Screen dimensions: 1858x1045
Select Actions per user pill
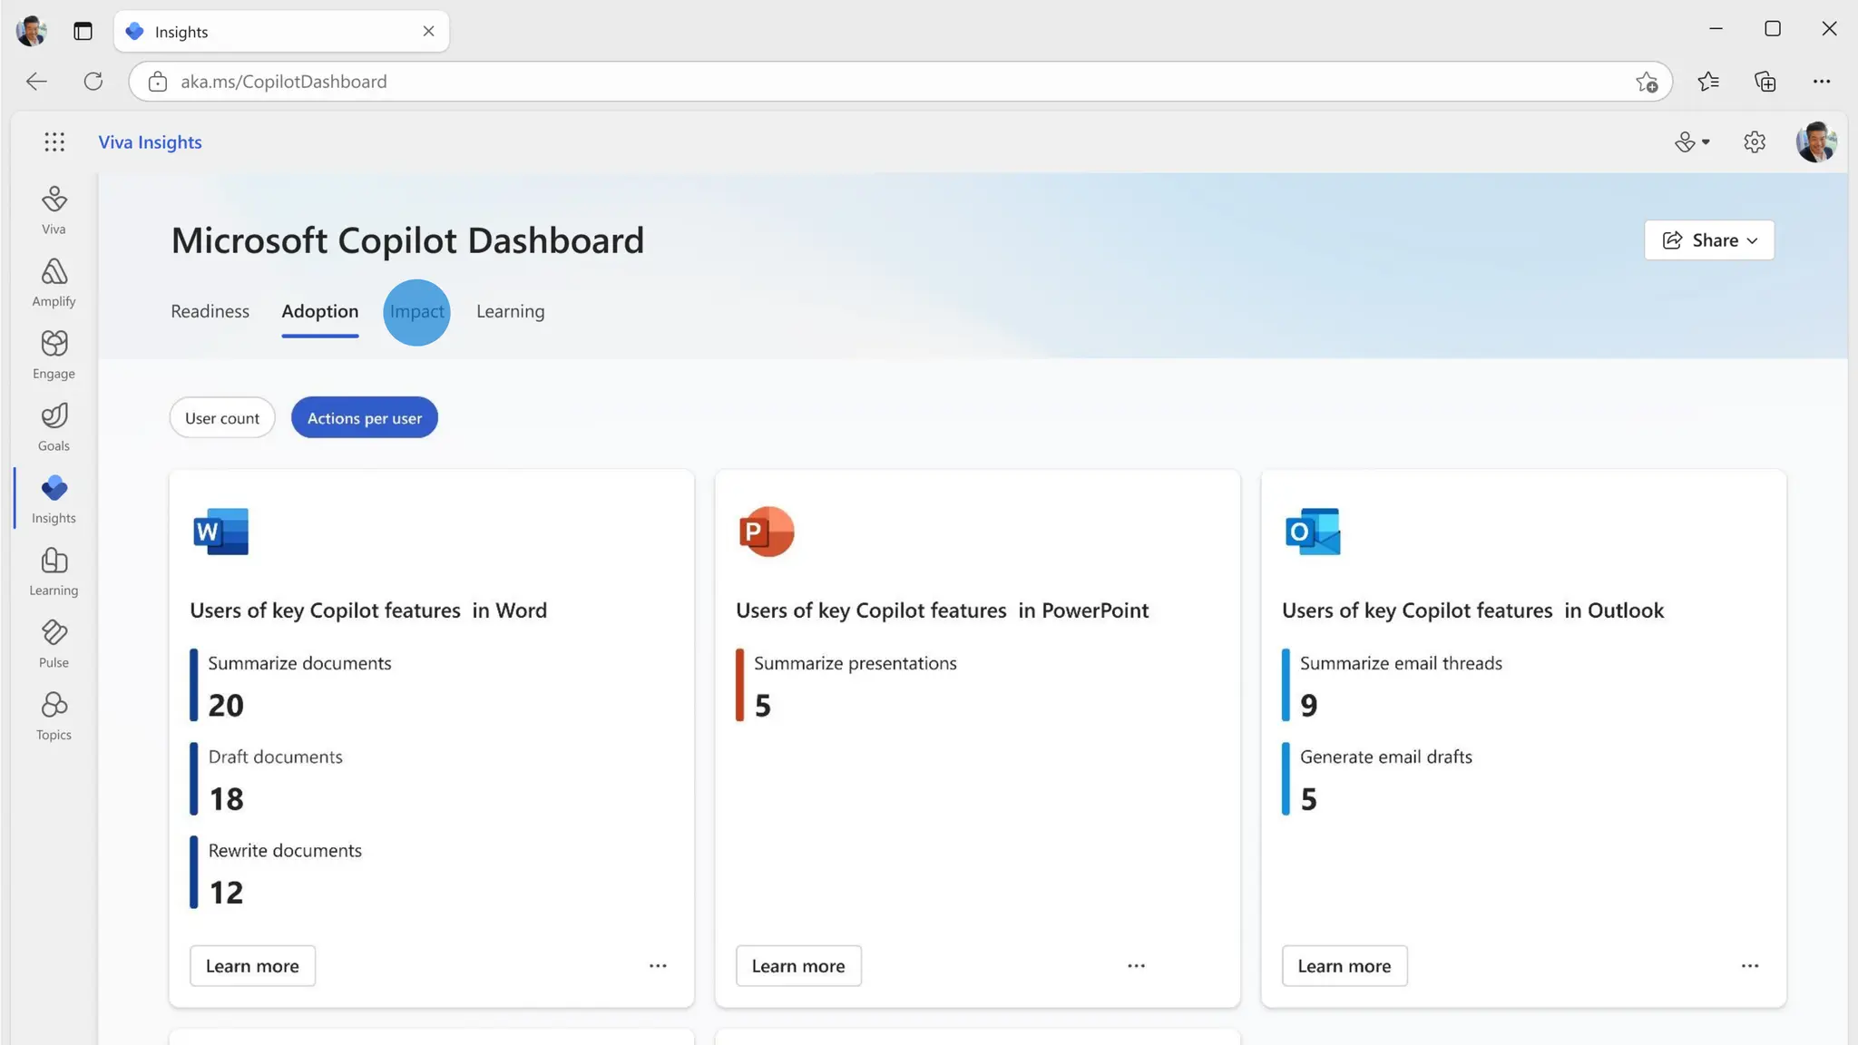[364, 418]
